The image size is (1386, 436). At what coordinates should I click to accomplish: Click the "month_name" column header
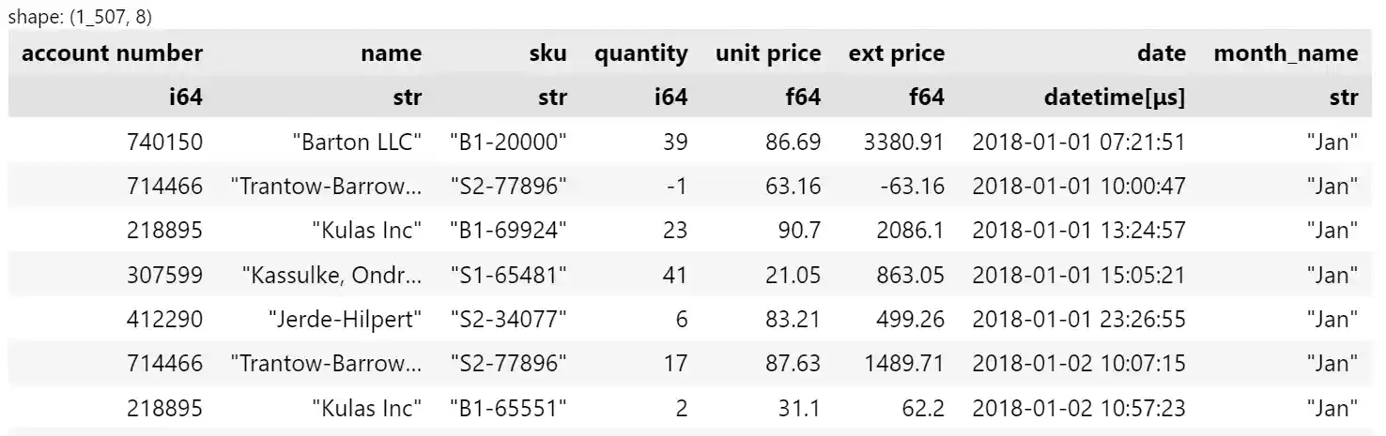[1286, 53]
